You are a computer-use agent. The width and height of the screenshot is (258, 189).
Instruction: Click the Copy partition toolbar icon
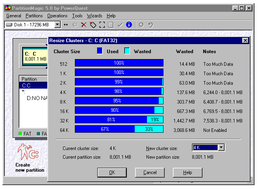pyautogui.click(x=111, y=25)
